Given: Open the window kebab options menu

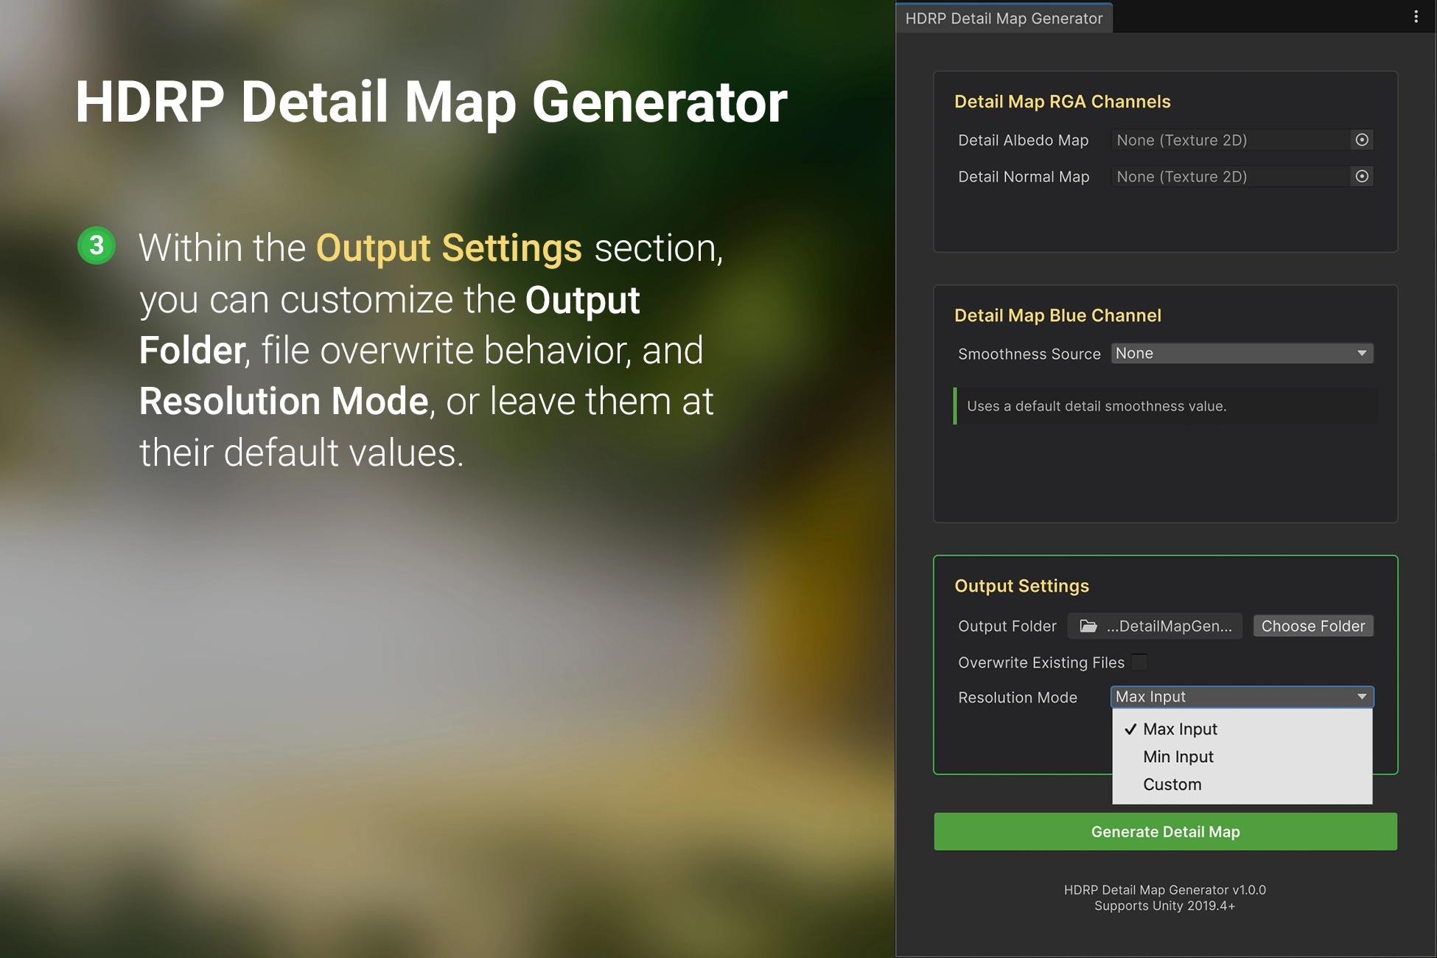Looking at the screenshot, I should (1416, 17).
